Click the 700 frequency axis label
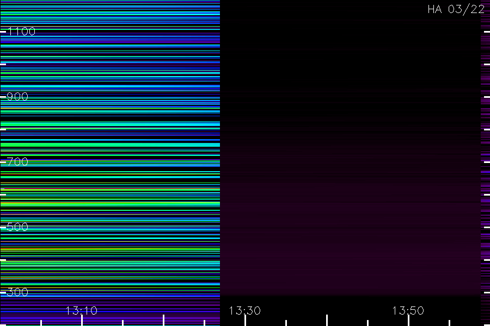Image resolution: width=490 pixels, height=326 pixels. coord(17,161)
